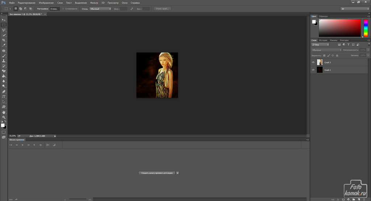Open the Стиль dropdown set to Обычный
Image resolution: width=371 pixels, height=201 pixels.
click(100, 8)
